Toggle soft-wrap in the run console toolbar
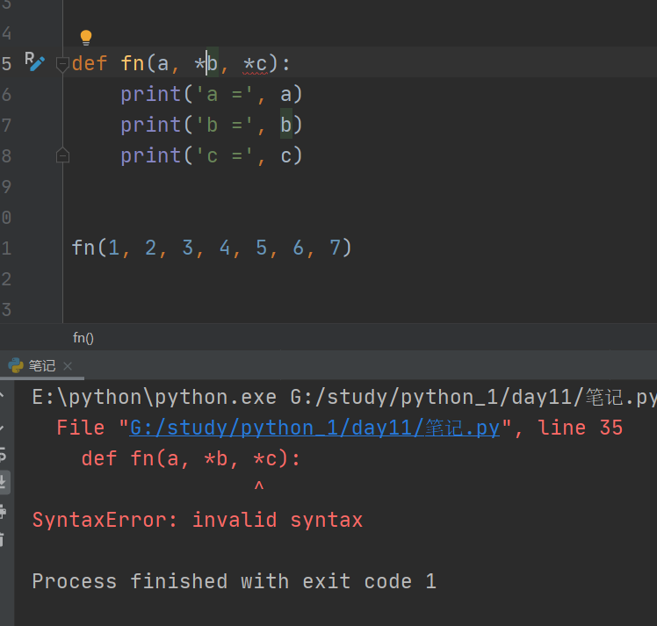 (x=3, y=455)
